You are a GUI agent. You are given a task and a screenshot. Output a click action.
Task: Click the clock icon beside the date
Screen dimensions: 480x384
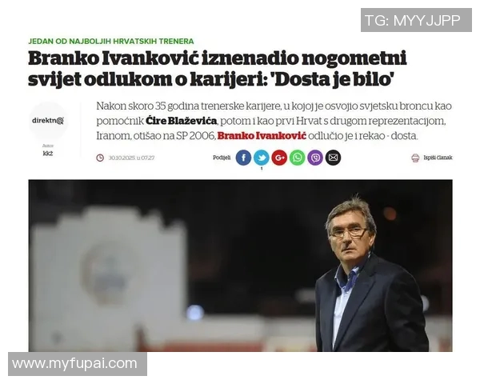[100, 158]
